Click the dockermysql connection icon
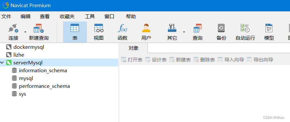290x122 pixels. coord(9,47)
